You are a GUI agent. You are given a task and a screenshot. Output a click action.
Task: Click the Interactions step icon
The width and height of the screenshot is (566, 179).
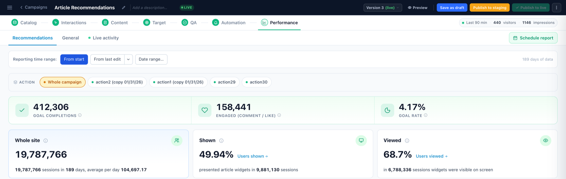click(x=56, y=23)
